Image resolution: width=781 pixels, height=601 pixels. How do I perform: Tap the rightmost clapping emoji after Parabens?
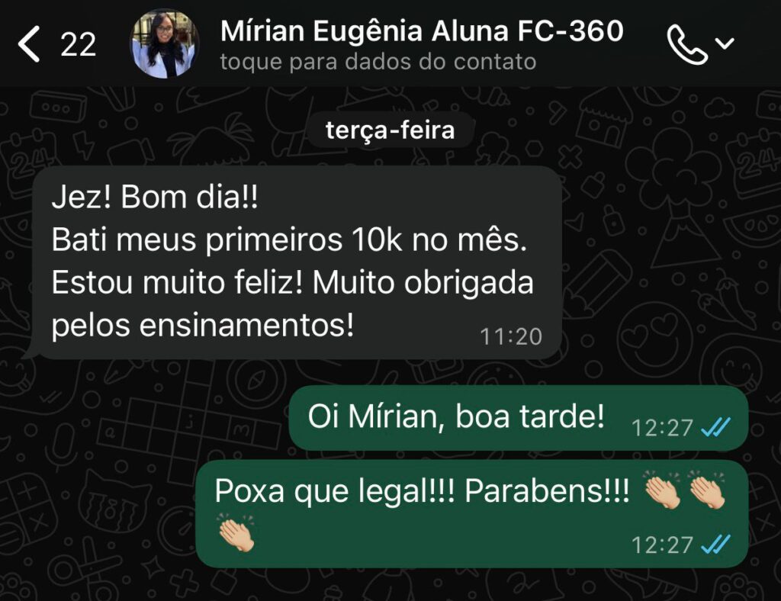coord(708,490)
